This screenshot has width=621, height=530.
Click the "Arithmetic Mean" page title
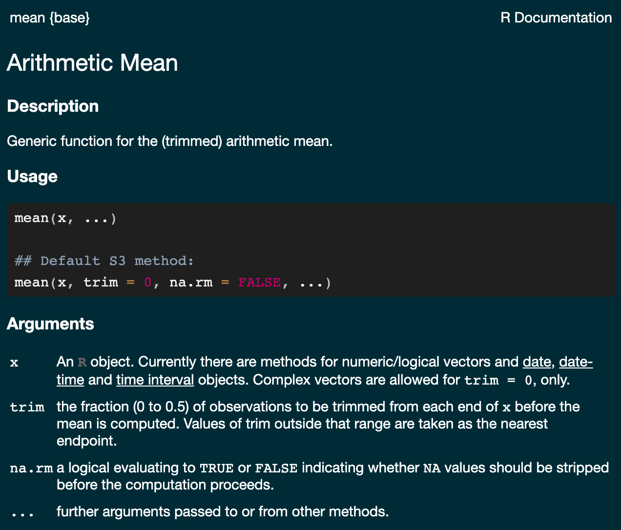tap(92, 63)
